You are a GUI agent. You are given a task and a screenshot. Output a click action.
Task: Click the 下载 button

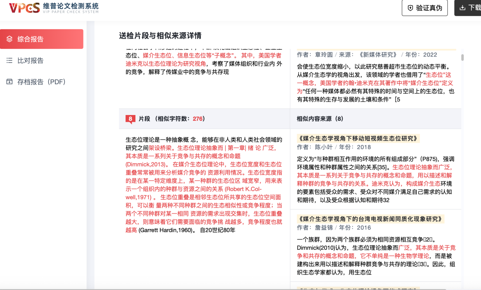coord(468,8)
